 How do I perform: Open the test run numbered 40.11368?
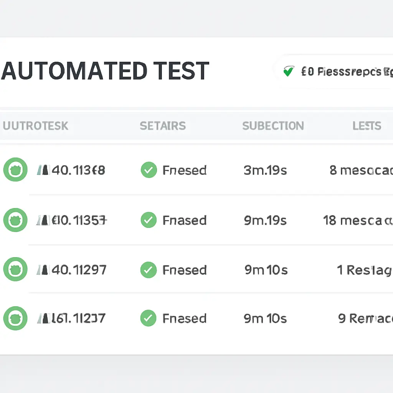[x=78, y=170]
